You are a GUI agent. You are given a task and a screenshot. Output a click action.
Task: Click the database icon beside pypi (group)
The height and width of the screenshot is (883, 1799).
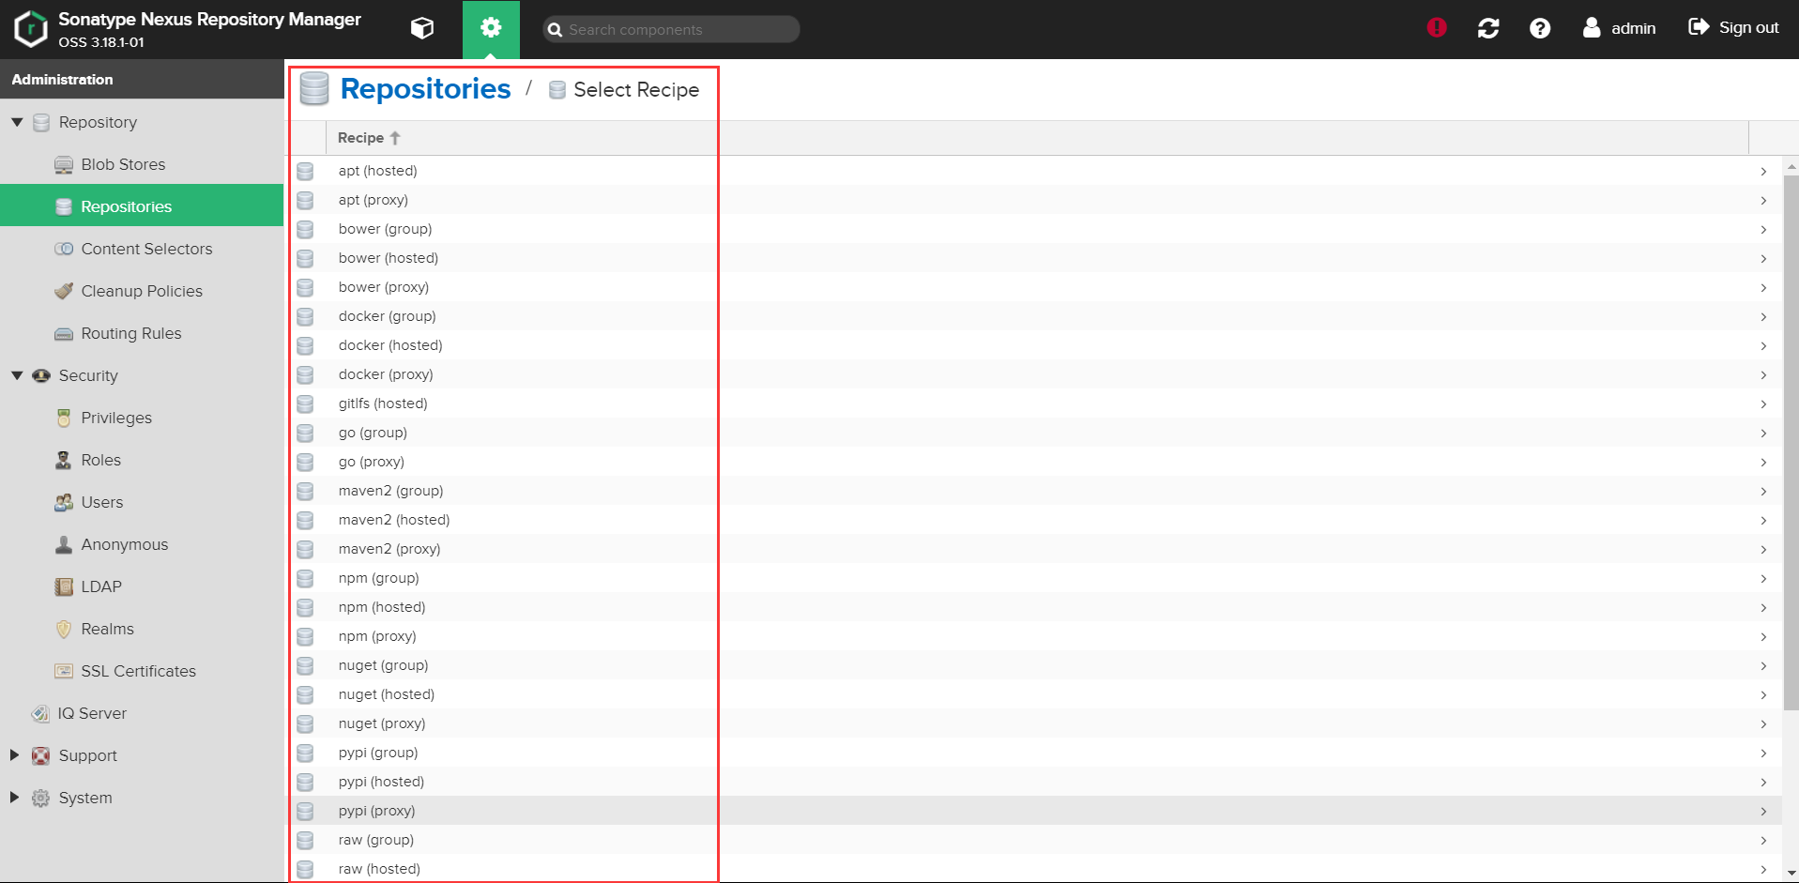tap(305, 753)
